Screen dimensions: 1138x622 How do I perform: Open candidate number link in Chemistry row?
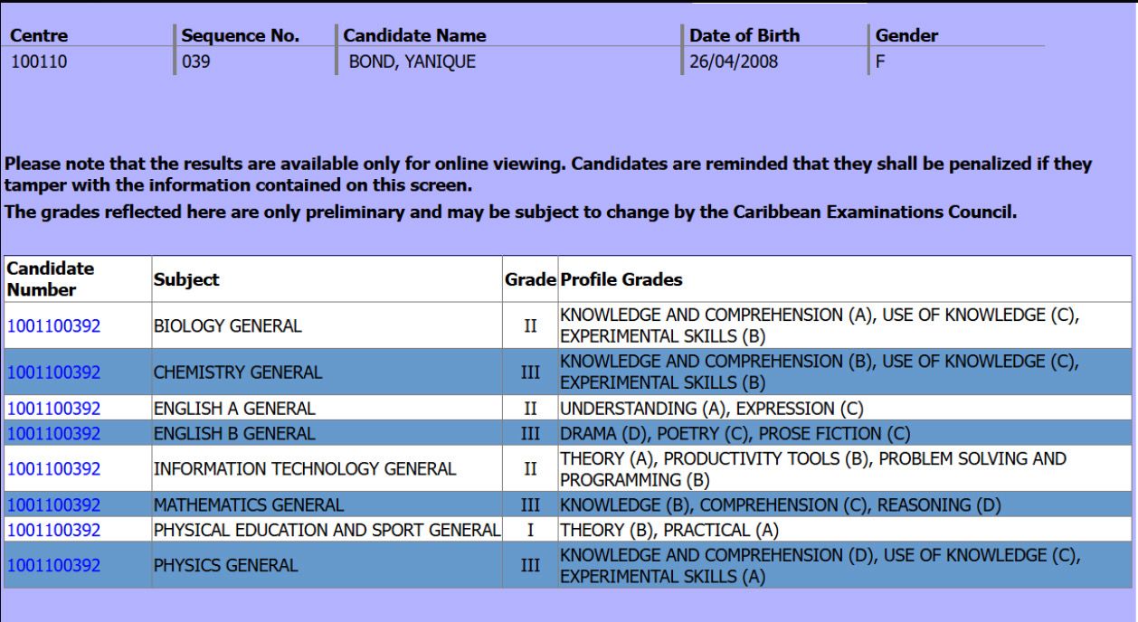click(53, 372)
